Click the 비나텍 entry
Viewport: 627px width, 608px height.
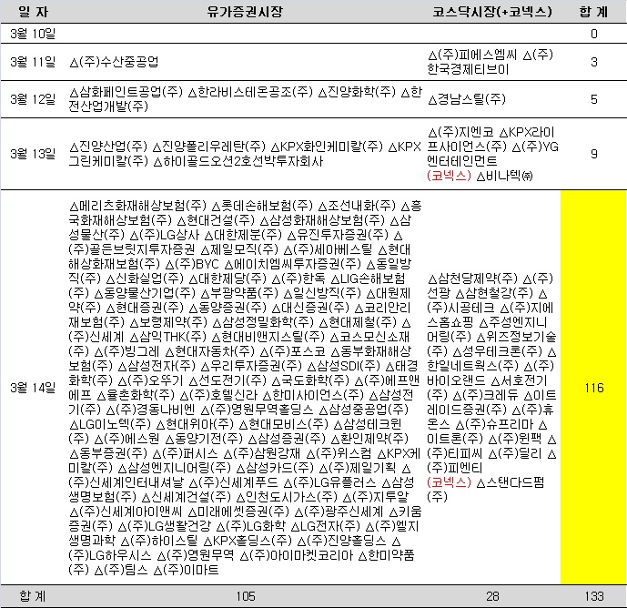pos(505,176)
